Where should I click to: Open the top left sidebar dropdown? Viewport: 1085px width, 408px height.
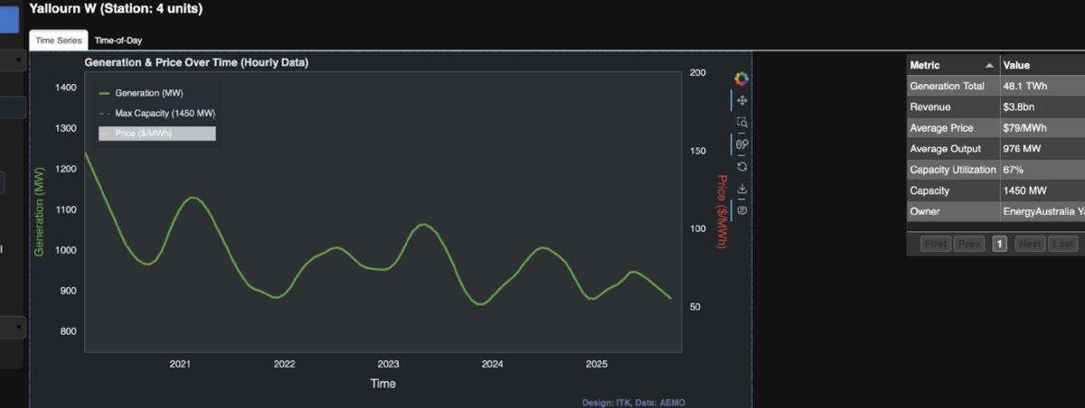[14, 60]
